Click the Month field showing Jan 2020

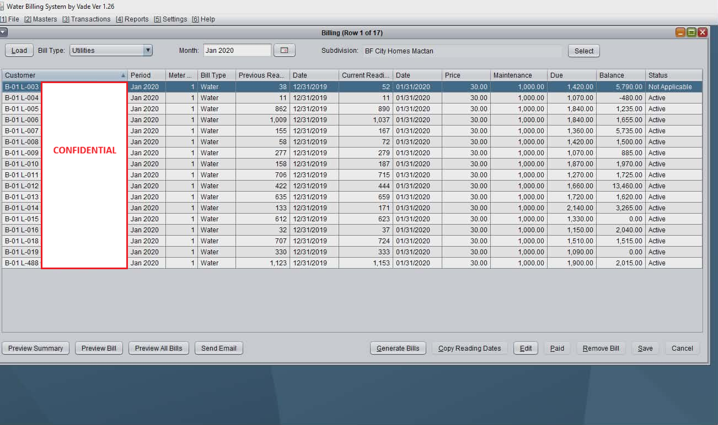point(237,51)
